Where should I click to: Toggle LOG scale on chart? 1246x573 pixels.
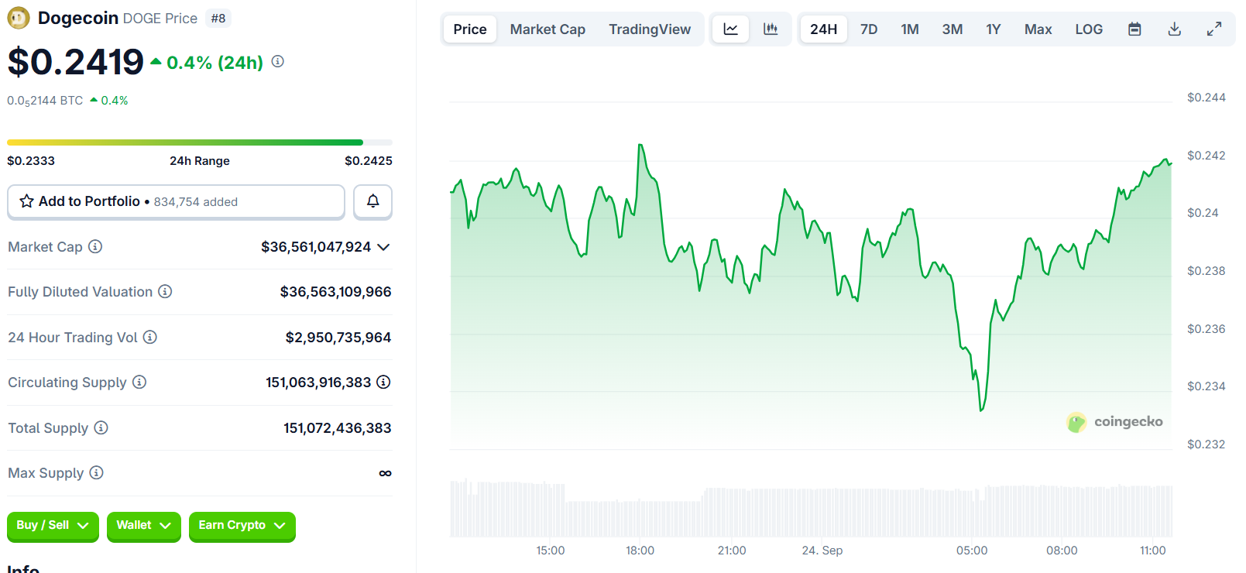pyautogui.click(x=1088, y=29)
